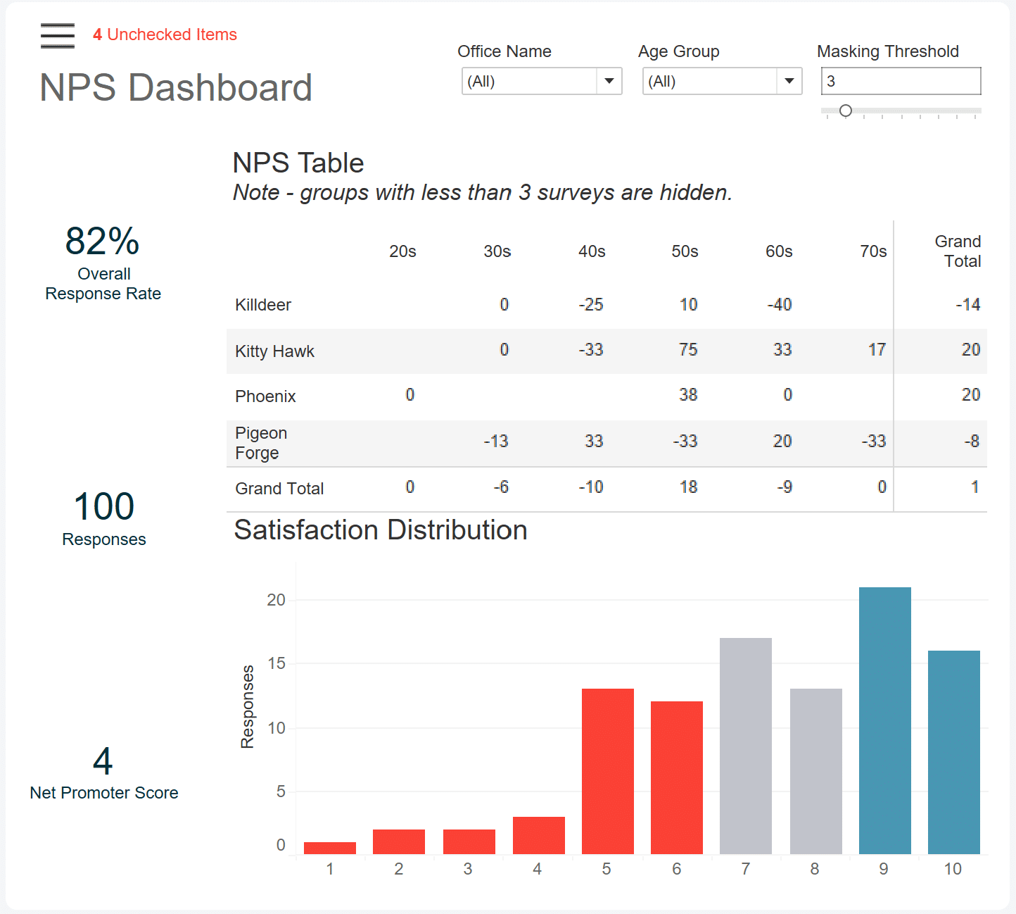Viewport: 1016px width, 914px height.
Task: Click the 4 Unchecked Items link
Action: coord(165,35)
